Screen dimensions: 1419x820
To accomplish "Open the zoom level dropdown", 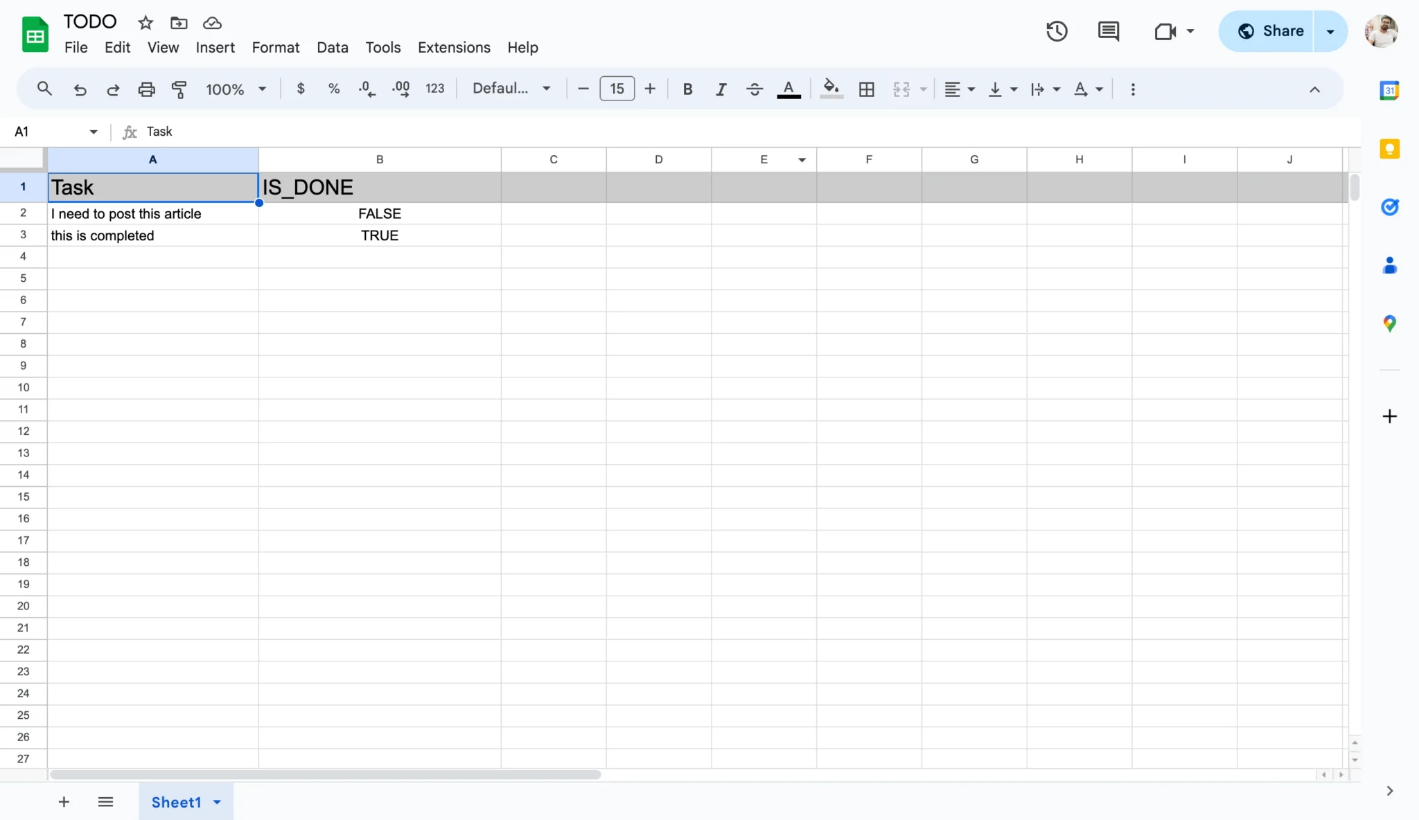I will coord(236,89).
